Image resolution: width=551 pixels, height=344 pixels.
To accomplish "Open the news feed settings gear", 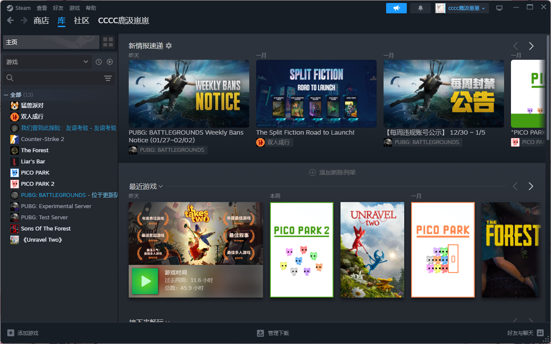I will 169,46.
